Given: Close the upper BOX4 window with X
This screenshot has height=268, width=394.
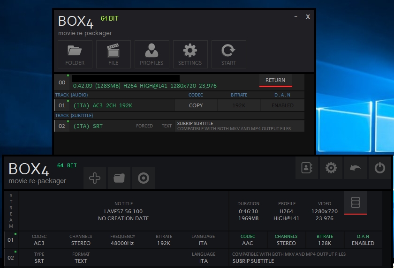Looking at the screenshot, I should coord(308,16).
